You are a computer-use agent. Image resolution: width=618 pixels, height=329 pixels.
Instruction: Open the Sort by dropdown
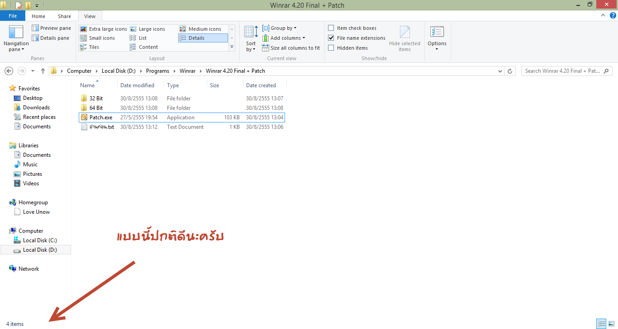(x=251, y=39)
